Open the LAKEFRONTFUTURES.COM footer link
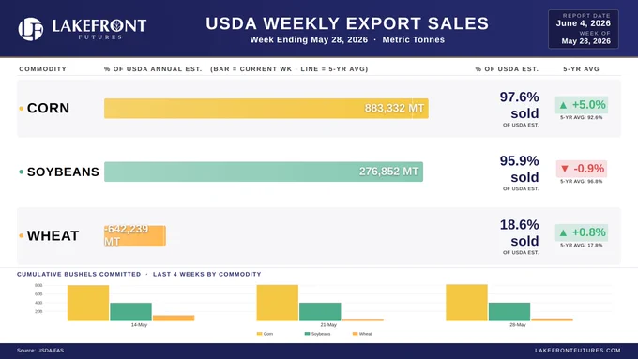 [578, 350]
